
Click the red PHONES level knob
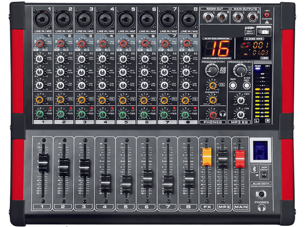(x=213, y=115)
